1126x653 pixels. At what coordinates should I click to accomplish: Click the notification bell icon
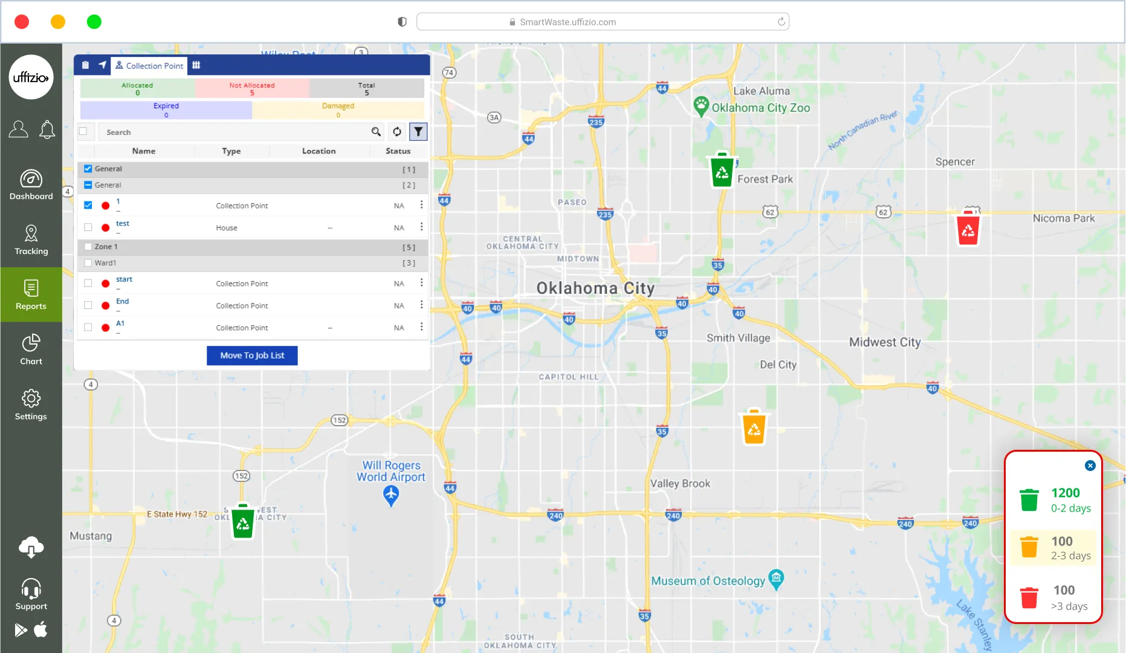[x=47, y=129]
